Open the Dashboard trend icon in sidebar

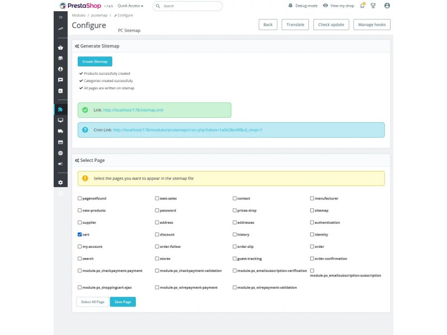60,28
